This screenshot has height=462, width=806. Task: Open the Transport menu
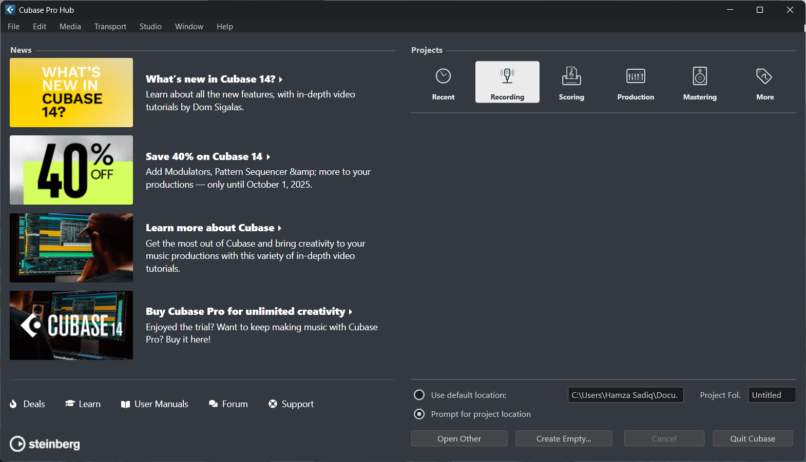click(x=110, y=27)
